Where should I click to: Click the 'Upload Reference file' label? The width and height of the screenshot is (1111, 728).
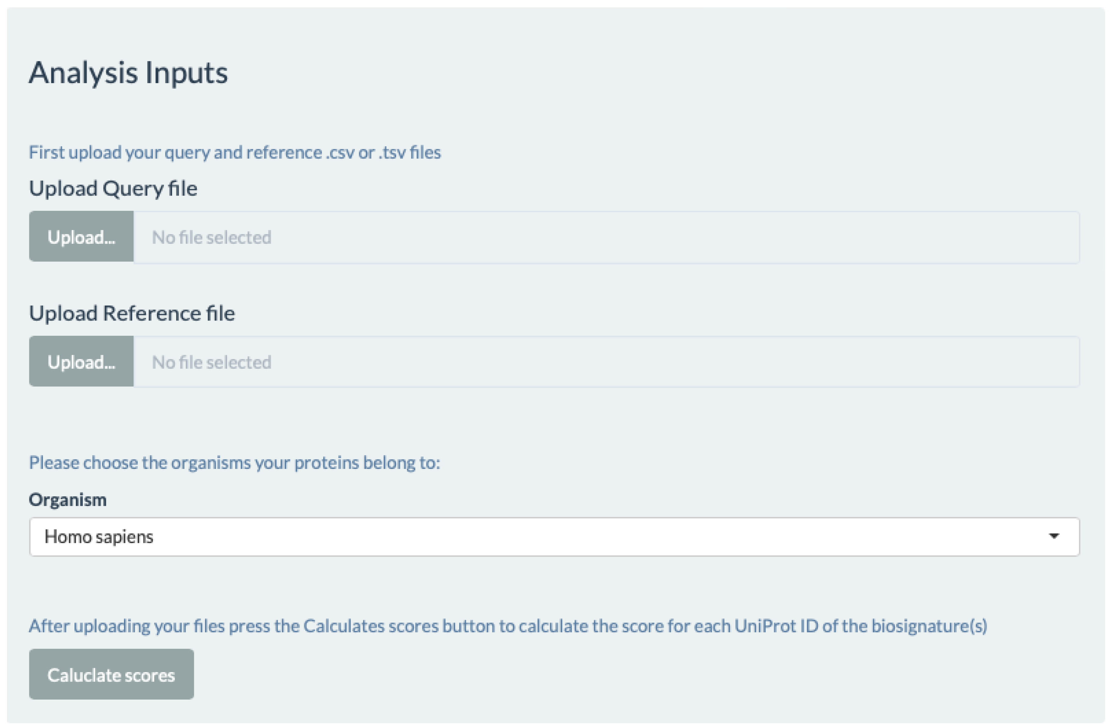[x=132, y=313]
